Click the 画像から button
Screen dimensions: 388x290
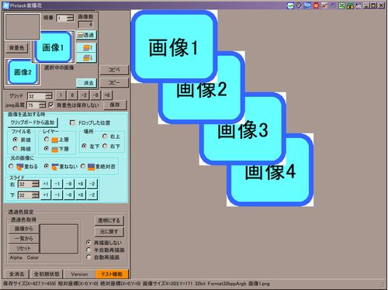click(24, 229)
